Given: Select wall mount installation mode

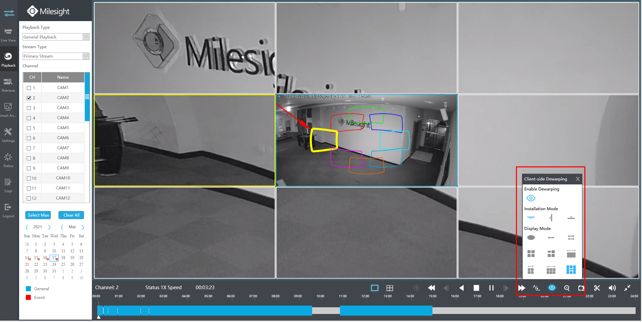Looking at the screenshot, I should [x=551, y=218].
